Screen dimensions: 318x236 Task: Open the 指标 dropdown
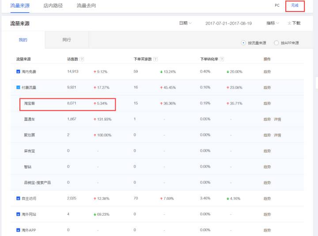[273, 23]
